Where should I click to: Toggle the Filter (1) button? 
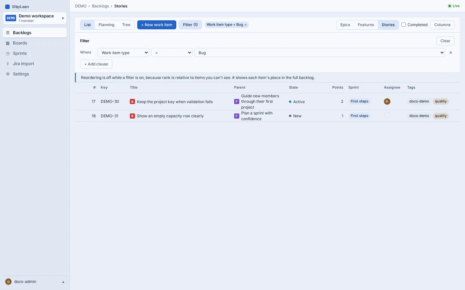click(190, 25)
